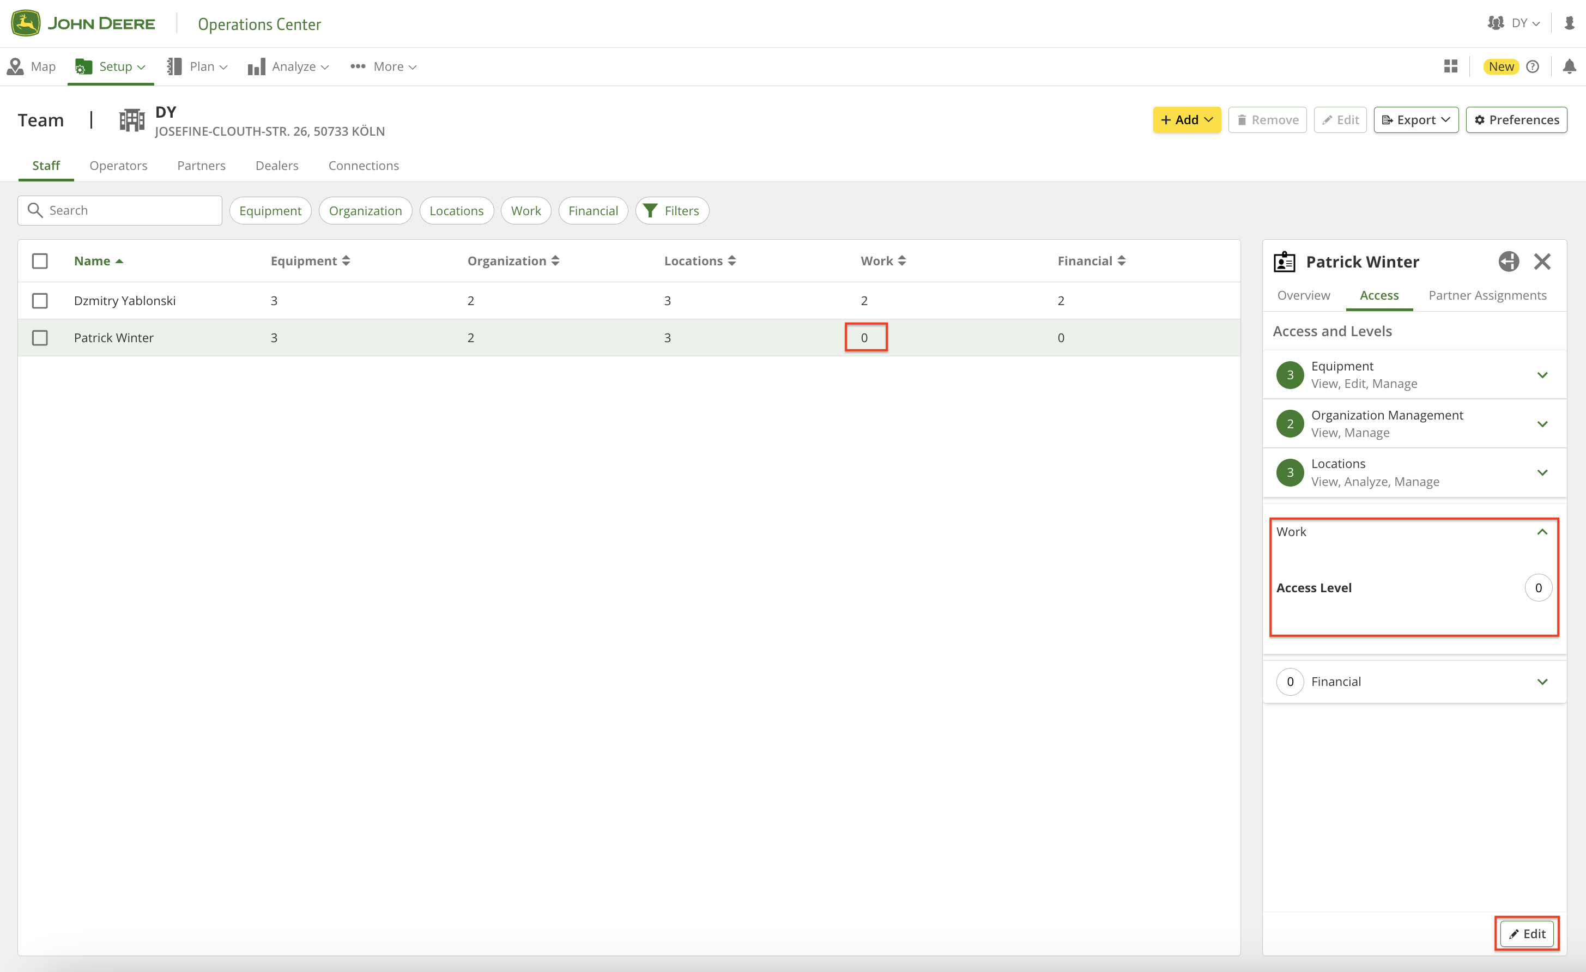The width and height of the screenshot is (1586, 972).
Task: Check the Dzmitry Yablonski row checkbox
Action: (x=40, y=300)
